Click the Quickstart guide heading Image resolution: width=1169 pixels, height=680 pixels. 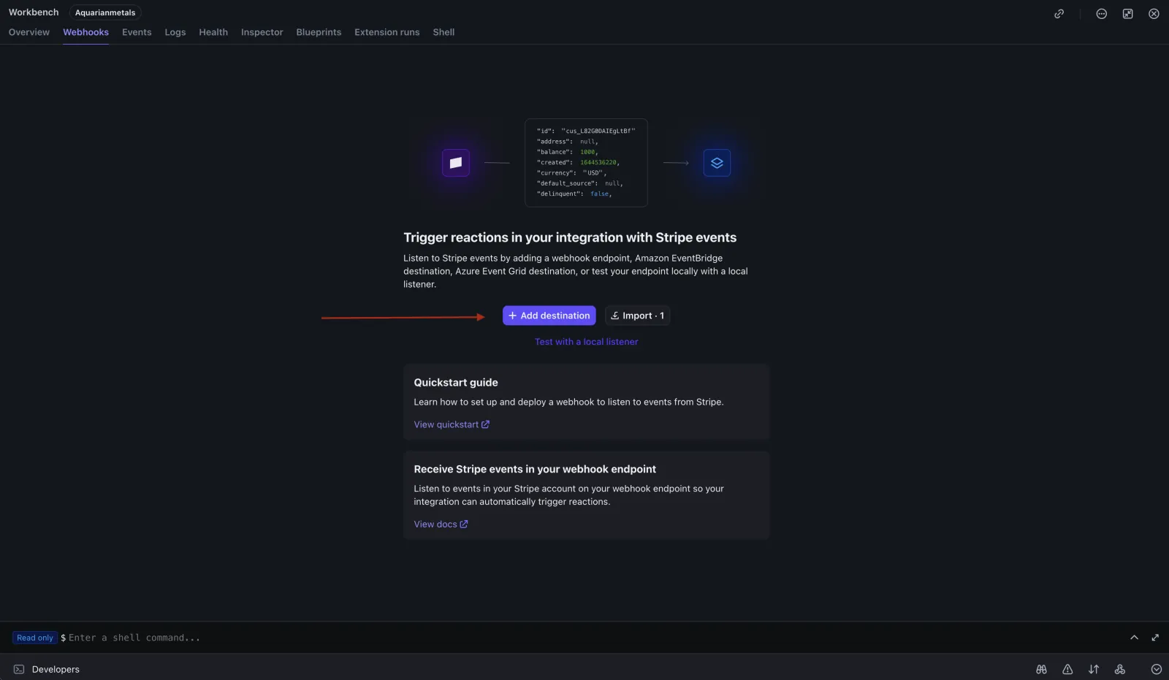456,383
